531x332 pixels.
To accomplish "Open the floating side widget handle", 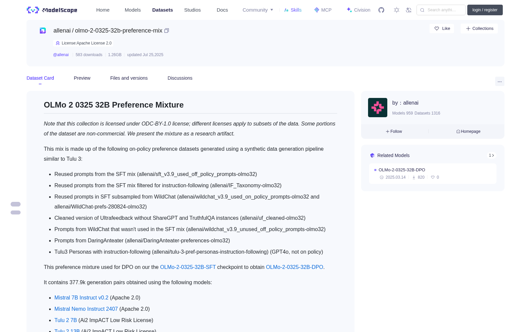I will pyautogui.click(x=16, y=208).
